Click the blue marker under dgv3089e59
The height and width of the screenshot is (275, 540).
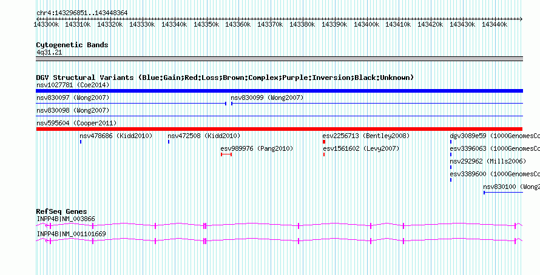[x=450, y=142]
